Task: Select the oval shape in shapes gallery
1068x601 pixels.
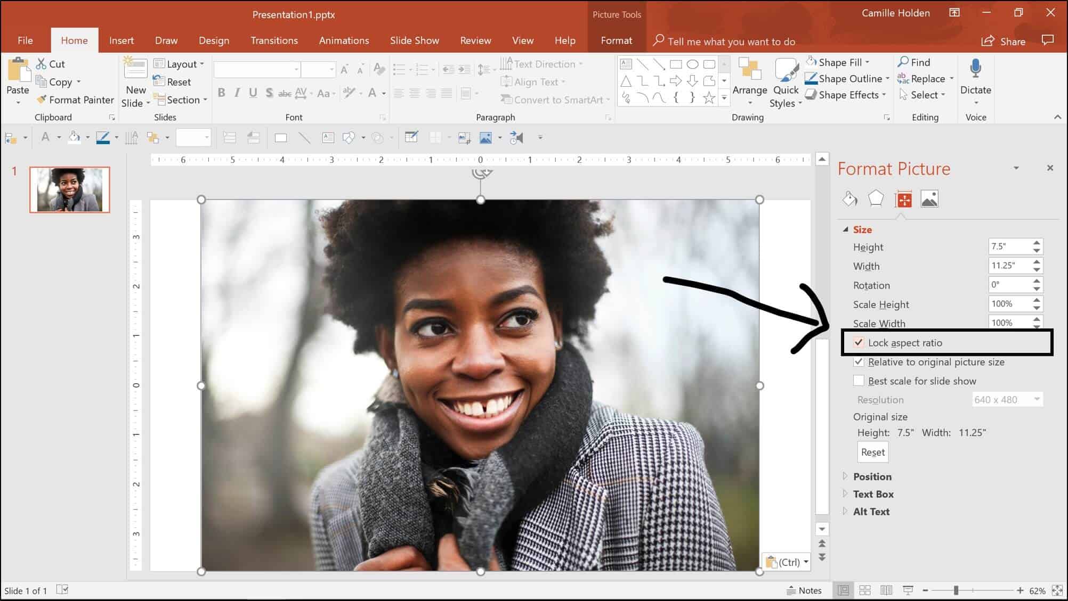Action: [x=692, y=64]
